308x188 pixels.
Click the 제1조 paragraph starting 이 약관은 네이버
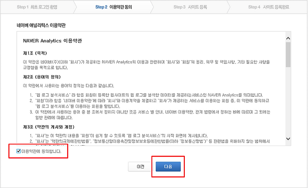pyautogui.click(x=146, y=65)
